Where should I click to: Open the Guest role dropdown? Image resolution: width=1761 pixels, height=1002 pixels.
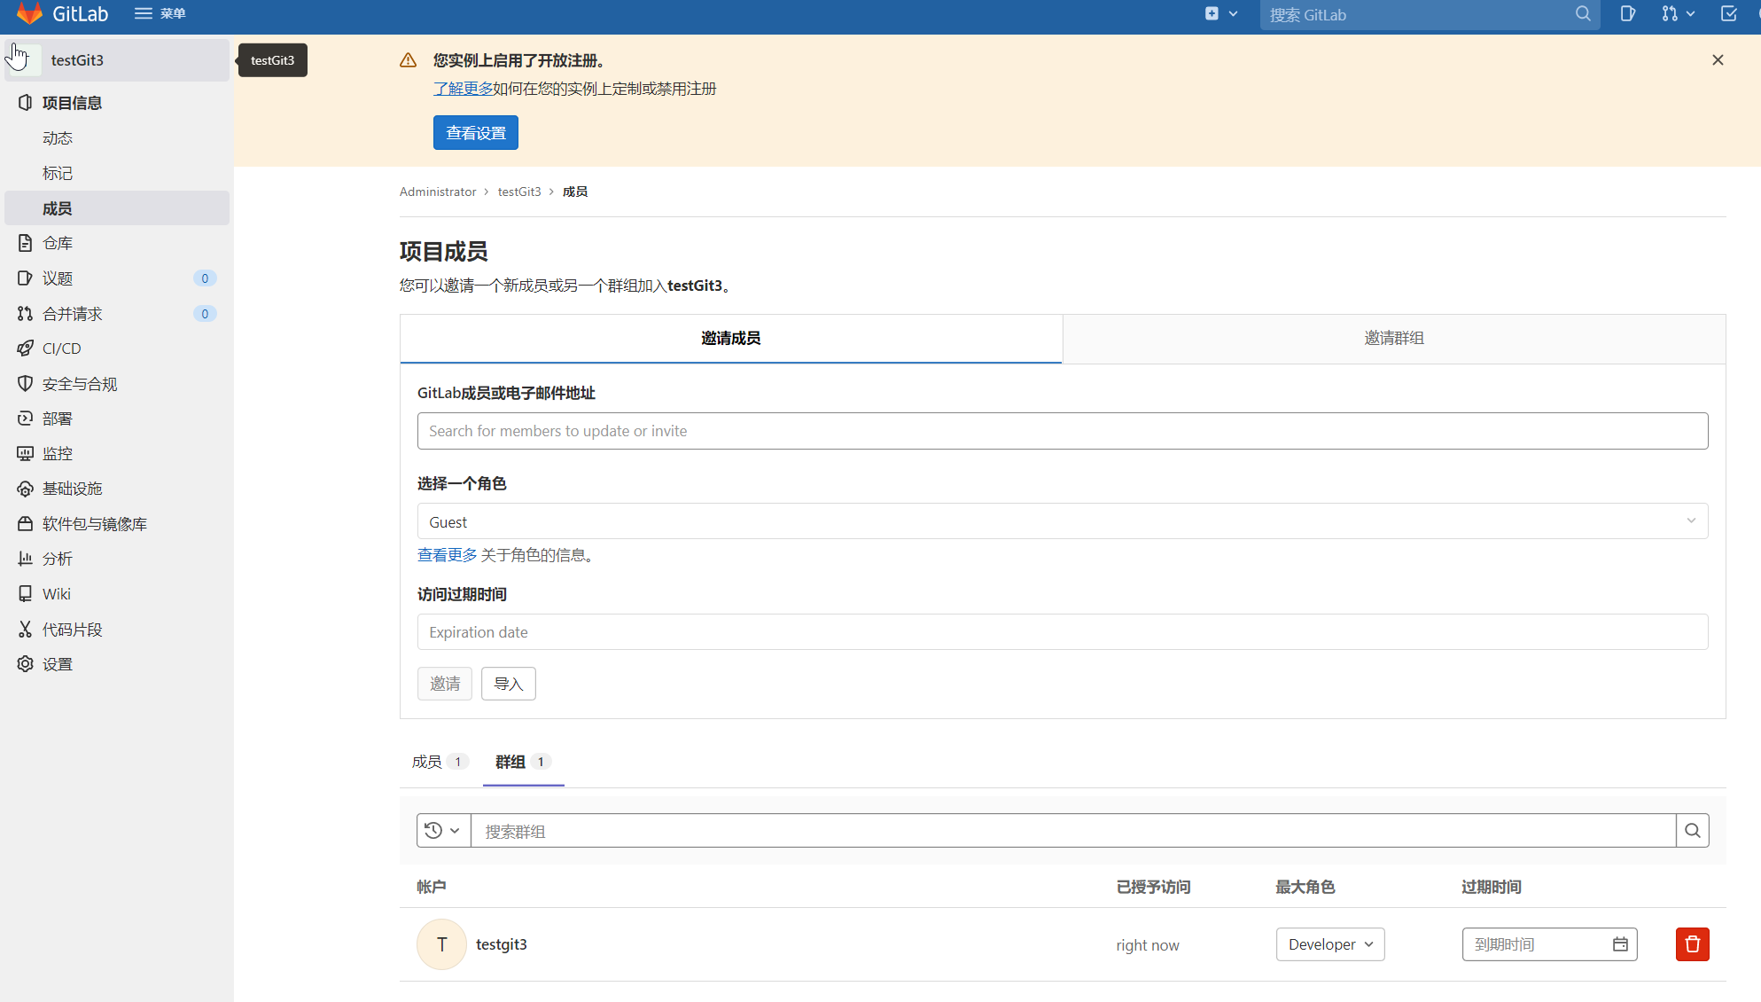pyautogui.click(x=1063, y=521)
